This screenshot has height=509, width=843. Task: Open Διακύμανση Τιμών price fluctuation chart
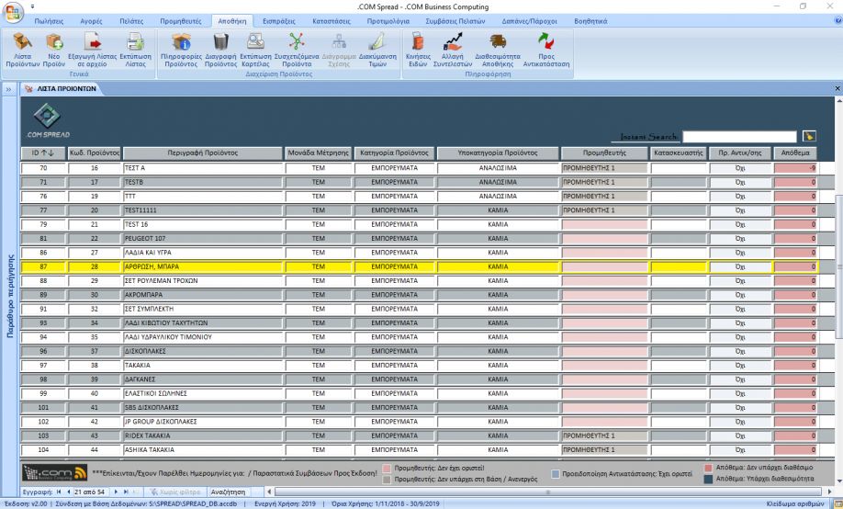tap(377, 50)
